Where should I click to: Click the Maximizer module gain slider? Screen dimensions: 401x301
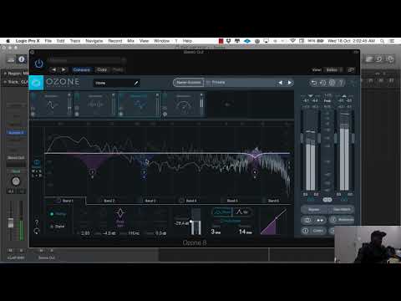[x=201, y=104]
